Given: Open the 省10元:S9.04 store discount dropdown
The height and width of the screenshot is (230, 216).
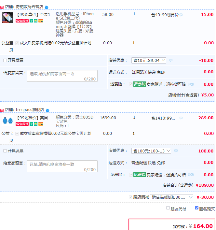Looking at the screenshot, I should [149, 61].
